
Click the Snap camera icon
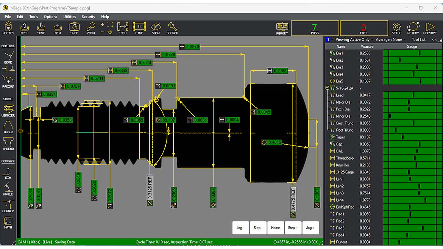tap(74, 28)
